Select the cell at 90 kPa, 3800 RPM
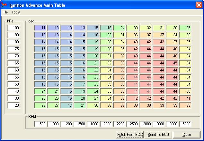The height and width of the screenshot is (141, 204). pos(172,35)
